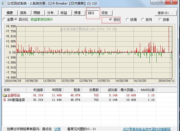Image resolution: width=180 pixels, height=131 pixels.
Task: Select the 按周 statistics option
Action: [128, 20]
